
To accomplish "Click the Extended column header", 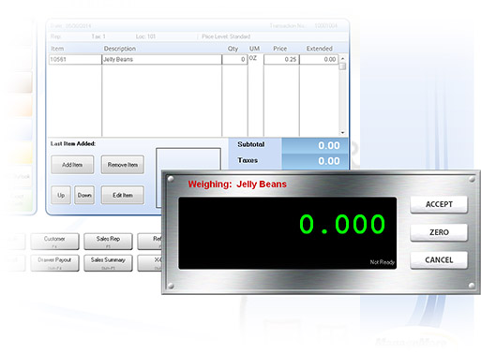I will pos(319,49).
